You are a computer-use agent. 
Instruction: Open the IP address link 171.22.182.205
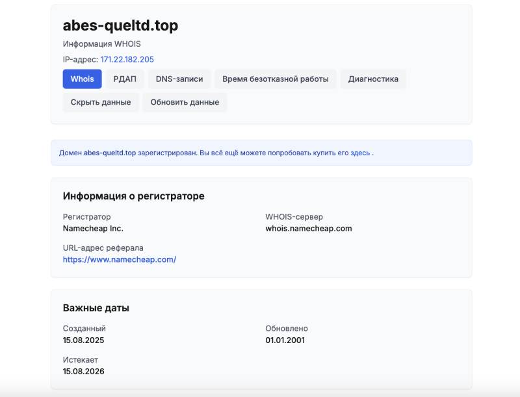(x=127, y=59)
